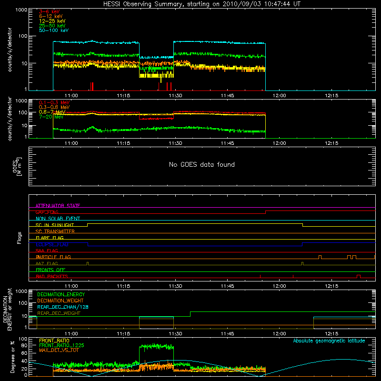Click the GOES axis title
Screen dimensions: 381x381
click(17, 166)
